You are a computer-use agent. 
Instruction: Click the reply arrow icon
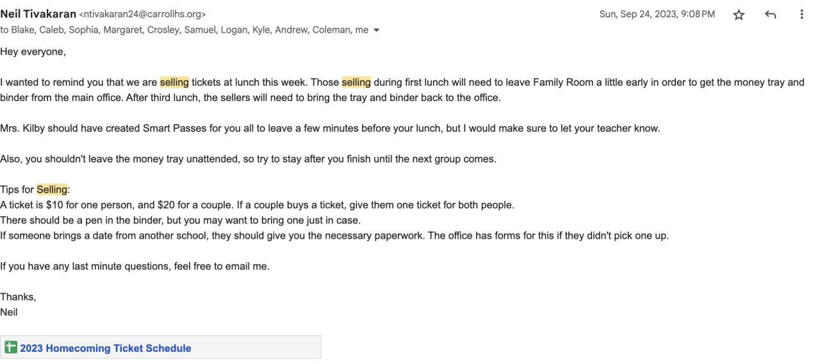[x=771, y=15]
